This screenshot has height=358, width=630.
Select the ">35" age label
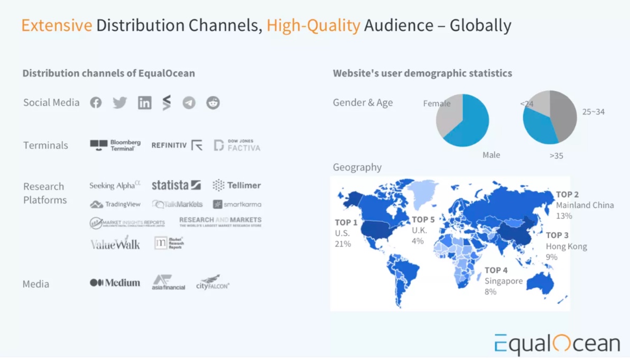point(557,156)
